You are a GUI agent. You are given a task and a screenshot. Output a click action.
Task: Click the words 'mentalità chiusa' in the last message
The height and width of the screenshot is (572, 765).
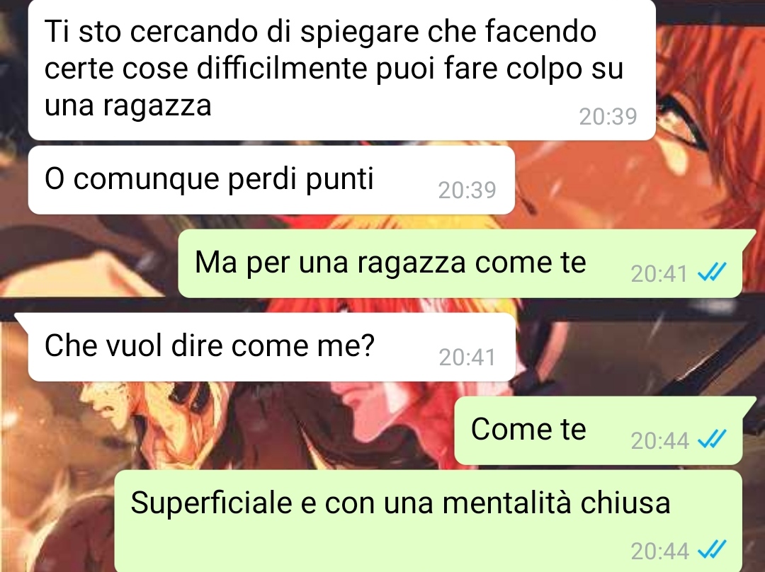coord(556,503)
